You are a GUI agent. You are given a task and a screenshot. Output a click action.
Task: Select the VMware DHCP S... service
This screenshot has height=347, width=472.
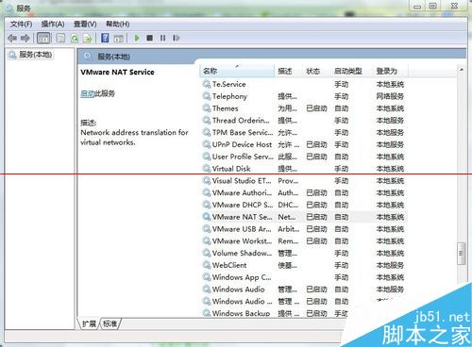point(305,205)
